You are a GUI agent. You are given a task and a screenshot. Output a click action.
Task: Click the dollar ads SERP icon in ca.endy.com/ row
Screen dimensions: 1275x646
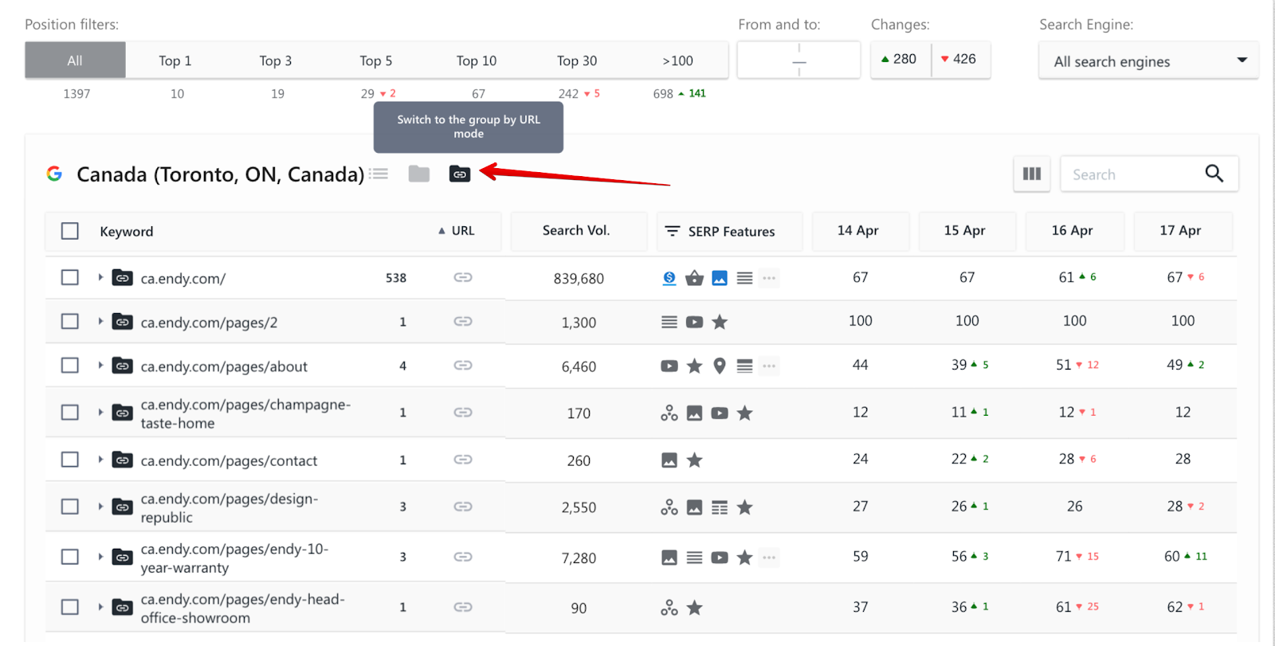(x=669, y=278)
